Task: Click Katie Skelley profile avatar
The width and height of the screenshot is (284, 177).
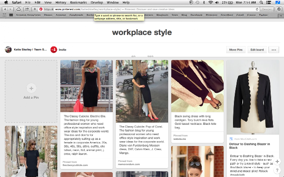Action: point(8,50)
